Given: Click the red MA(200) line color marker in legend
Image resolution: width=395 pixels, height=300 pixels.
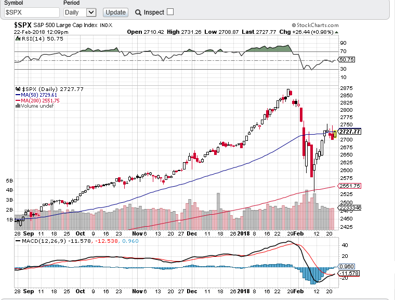Looking at the screenshot, I should (x=18, y=100).
